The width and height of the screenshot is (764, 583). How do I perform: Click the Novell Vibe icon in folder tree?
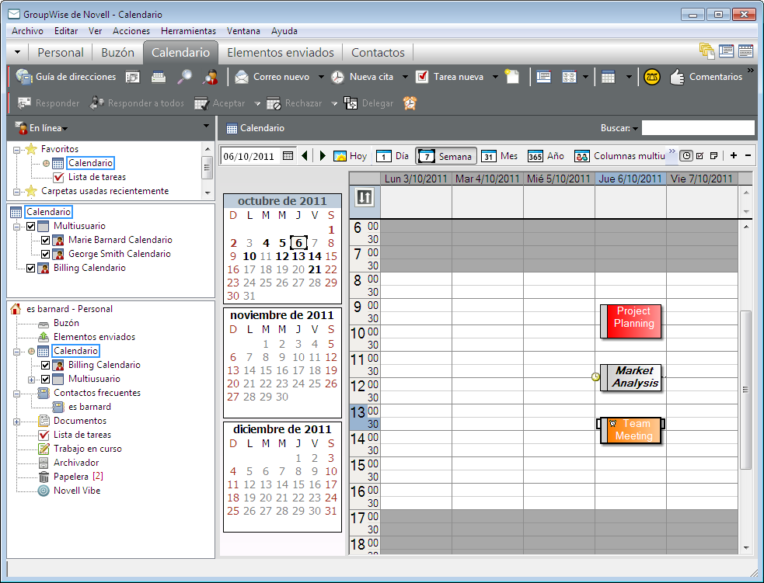tap(44, 491)
